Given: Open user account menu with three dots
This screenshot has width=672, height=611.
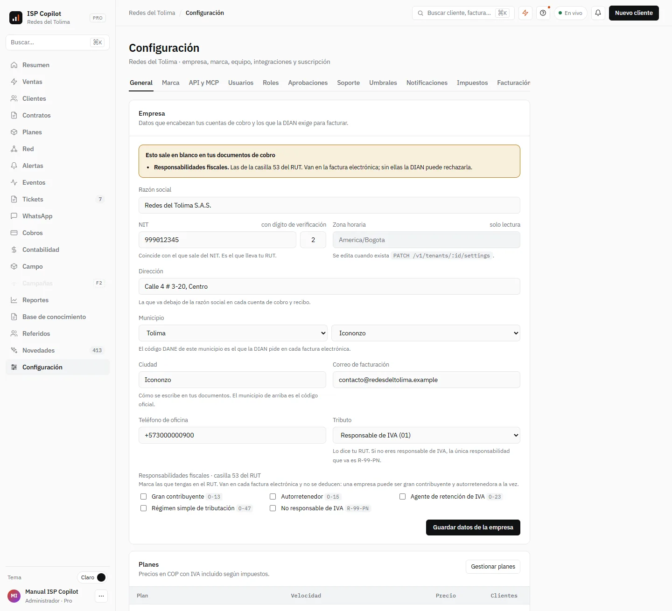Looking at the screenshot, I should [x=101, y=596].
